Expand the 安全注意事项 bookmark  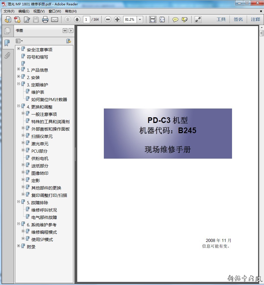tap(19, 49)
